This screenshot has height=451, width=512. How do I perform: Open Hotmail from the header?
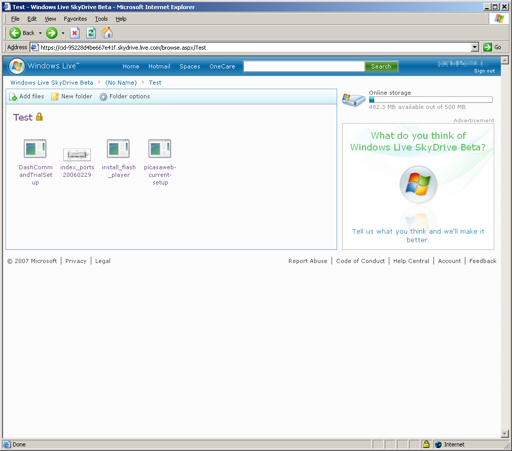159,66
